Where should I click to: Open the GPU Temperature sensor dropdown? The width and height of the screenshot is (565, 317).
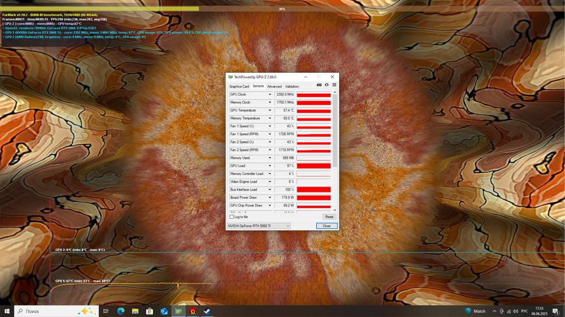270,111
